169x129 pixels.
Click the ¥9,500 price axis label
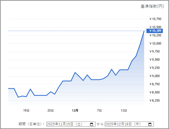click(x=155, y=60)
